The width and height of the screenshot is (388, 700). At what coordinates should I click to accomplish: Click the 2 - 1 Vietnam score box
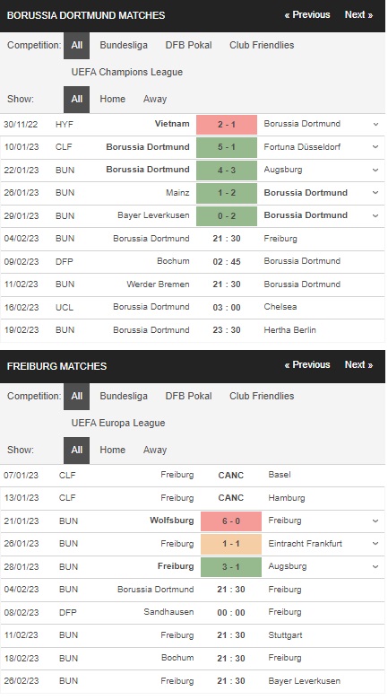[x=227, y=125]
